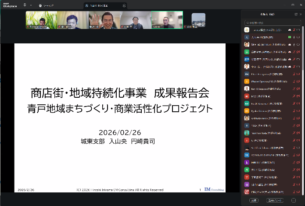The image size is (305, 206).
Task: Click the green sharing icon in second row
Action: pyautogui.click(x=290, y=37)
